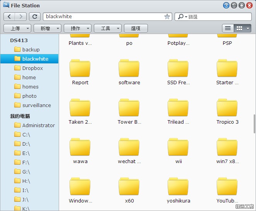Select the Window... folder icon
The image size is (256, 211).
click(x=80, y=186)
